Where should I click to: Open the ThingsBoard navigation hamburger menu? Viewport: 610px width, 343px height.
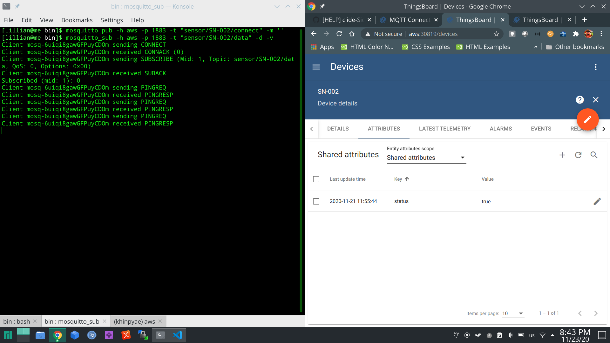point(316,67)
